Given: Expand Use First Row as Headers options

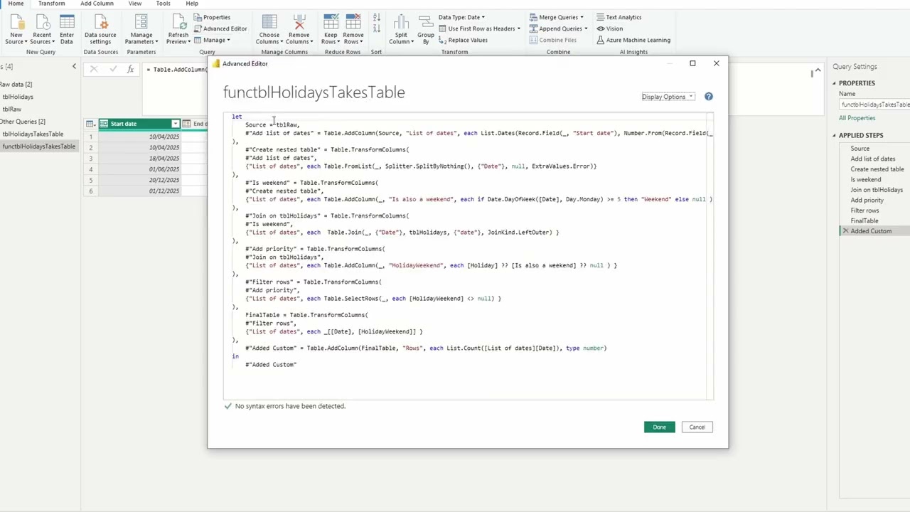Looking at the screenshot, I should click(518, 28).
